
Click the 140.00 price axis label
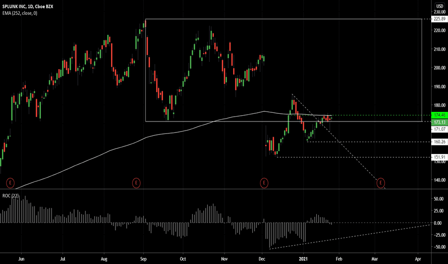click(x=440, y=180)
